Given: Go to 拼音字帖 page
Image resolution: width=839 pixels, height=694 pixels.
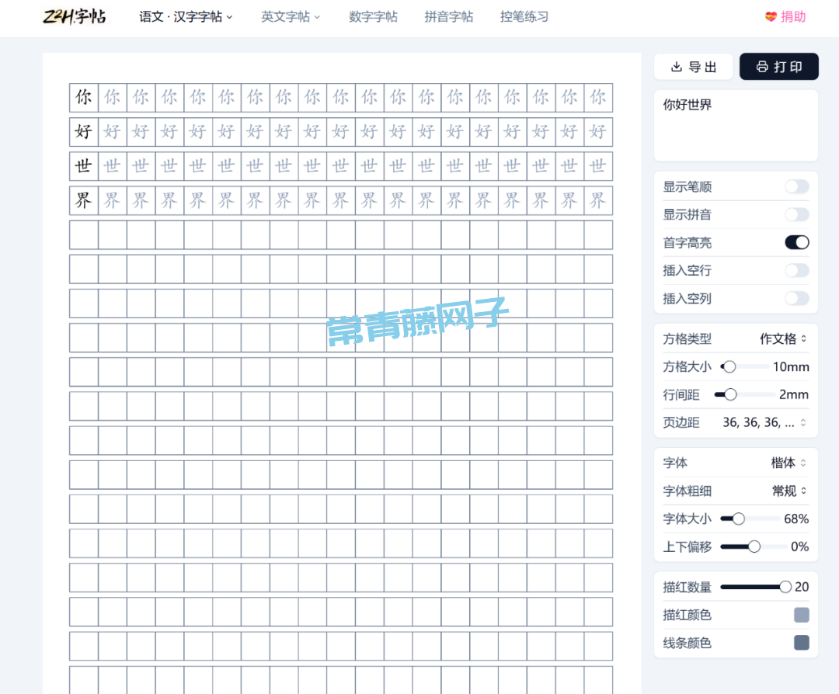Looking at the screenshot, I should click(x=448, y=17).
